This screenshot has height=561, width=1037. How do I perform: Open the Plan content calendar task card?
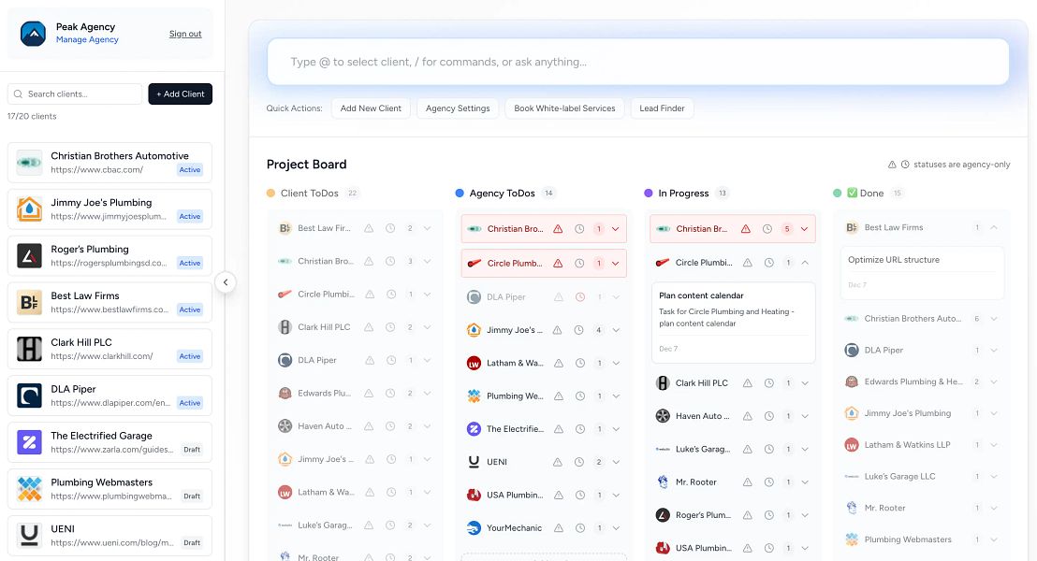click(734, 323)
